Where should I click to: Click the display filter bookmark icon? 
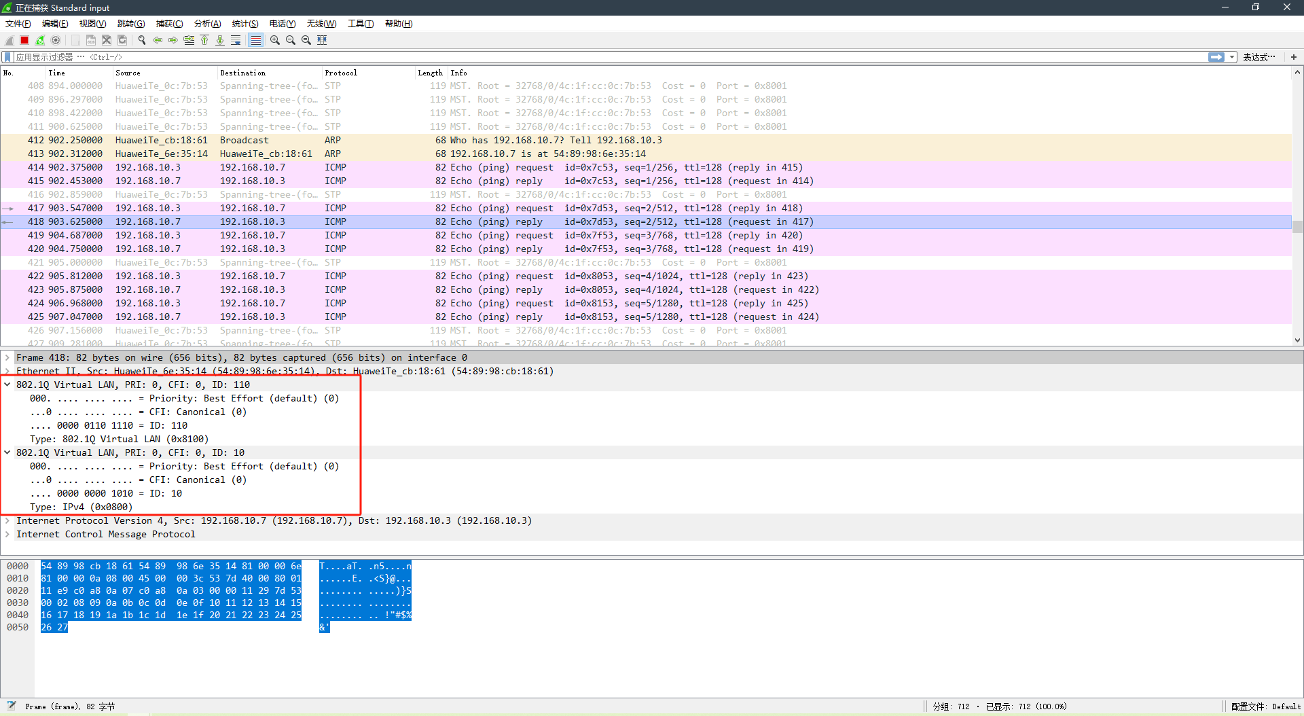tap(7, 57)
